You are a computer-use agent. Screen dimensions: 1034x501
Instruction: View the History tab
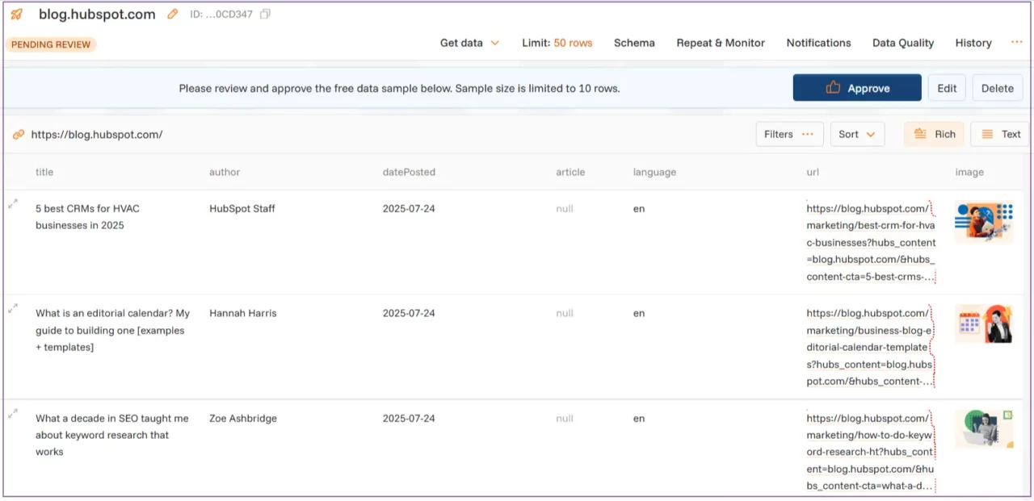[x=973, y=43]
